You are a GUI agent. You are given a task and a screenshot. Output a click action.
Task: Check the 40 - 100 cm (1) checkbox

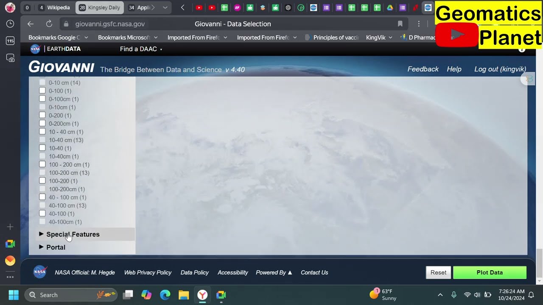click(42, 197)
